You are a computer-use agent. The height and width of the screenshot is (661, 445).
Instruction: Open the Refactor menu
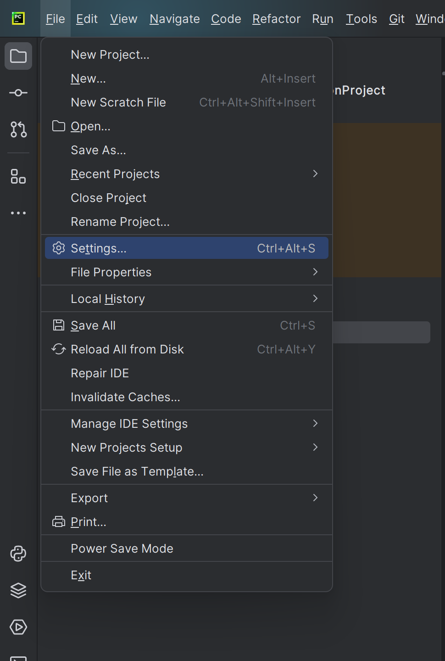click(277, 19)
